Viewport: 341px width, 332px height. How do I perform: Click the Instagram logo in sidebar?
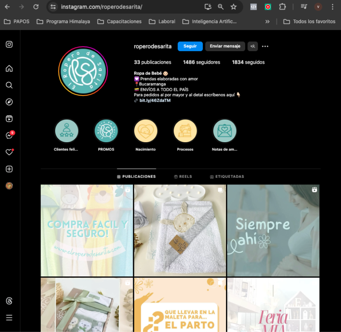click(x=9, y=44)
